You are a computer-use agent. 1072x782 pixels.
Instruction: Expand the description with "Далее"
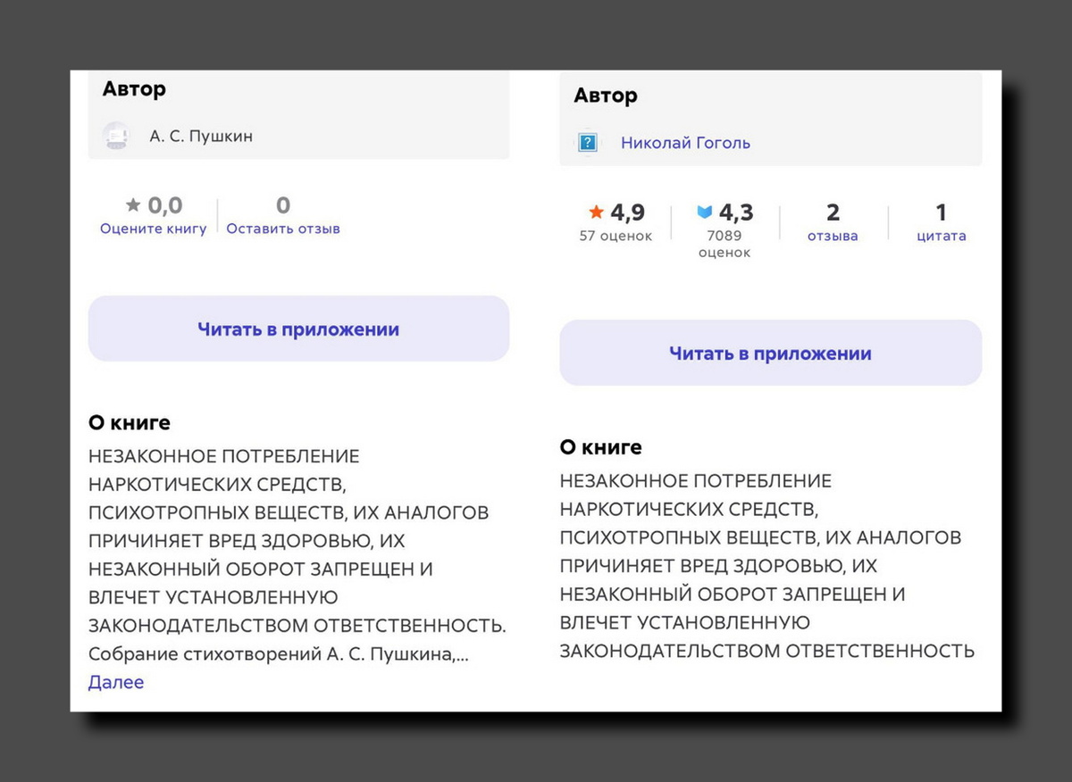click(116, 682)
